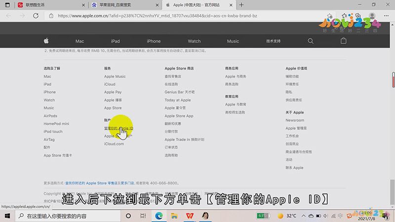Viewport: 395px width, 222px height.
Task: Open the Windows Start menu
Action: point(7,216)
